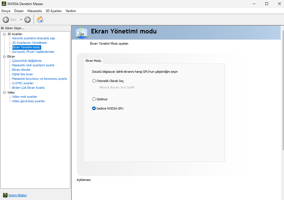Open the 3D Ayarları menu
The height and width of the screenshot is (200, 284).
(x=53, y=11)
